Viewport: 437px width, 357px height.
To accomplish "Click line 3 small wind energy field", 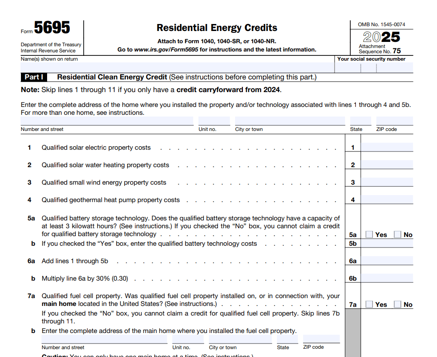I will click(387, 182).
